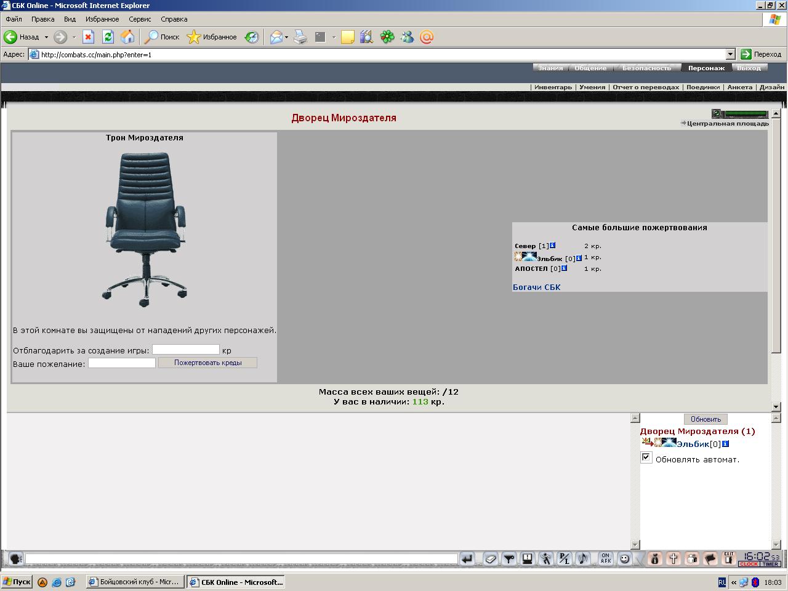Toggle Обновлять автомат. checkbox
This screenshot has height=591, width=788.
tap(646, 457)
